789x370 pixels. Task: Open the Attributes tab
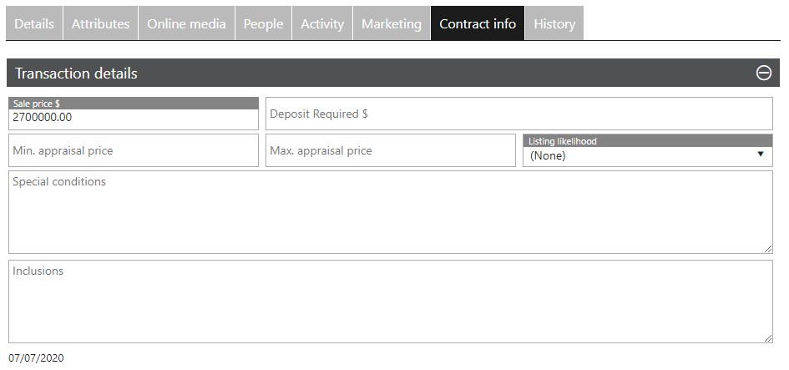coord(100,23)
